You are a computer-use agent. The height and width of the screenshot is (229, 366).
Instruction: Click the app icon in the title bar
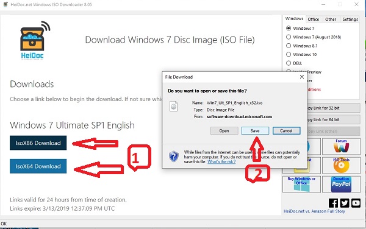[5, 4]
